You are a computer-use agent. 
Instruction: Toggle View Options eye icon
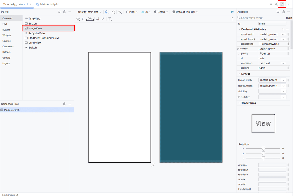[78, 19]
